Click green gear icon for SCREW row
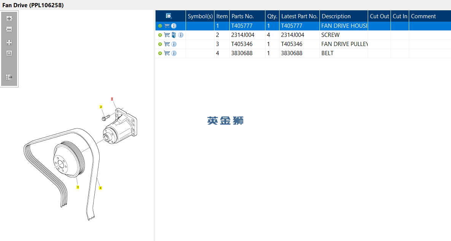This screenshot has height=241, width=451. point(160,35)
